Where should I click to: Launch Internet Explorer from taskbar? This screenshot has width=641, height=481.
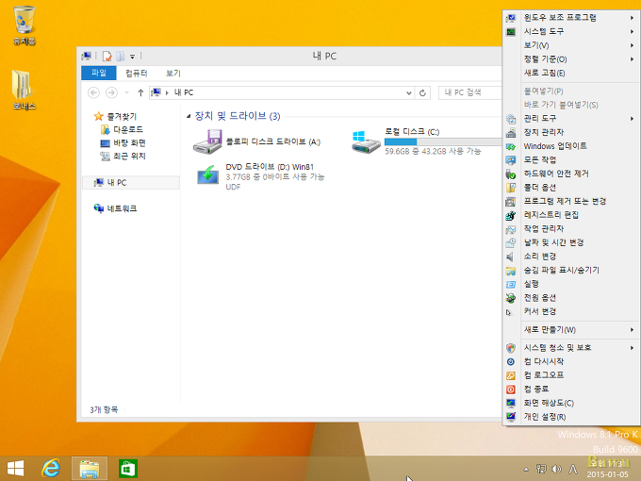51,469
